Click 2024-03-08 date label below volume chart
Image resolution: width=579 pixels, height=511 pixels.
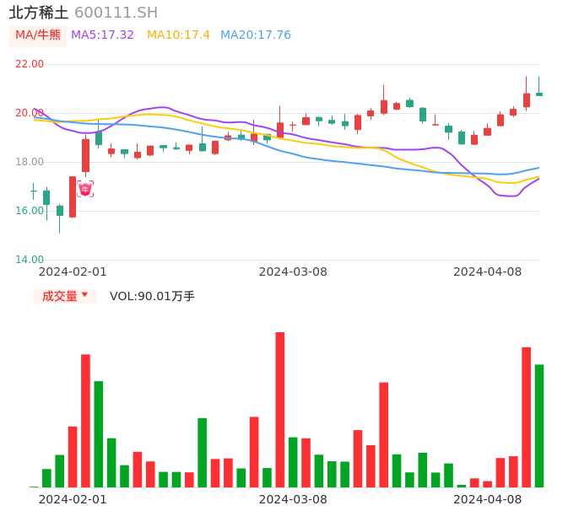[293, 499]
